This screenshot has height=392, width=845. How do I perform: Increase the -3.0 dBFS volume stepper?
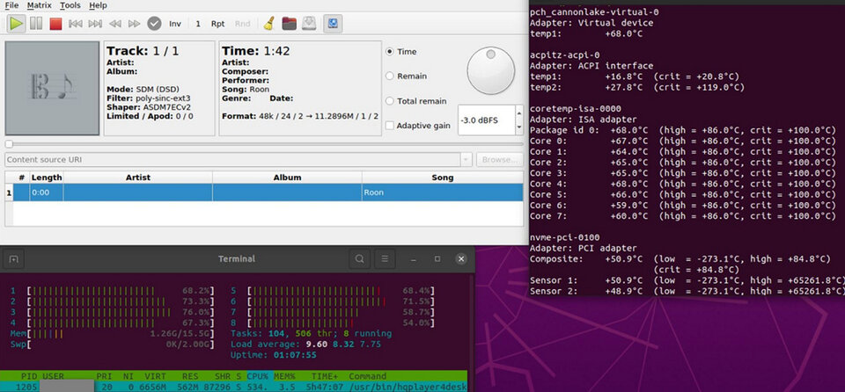[x=519, y=113]
